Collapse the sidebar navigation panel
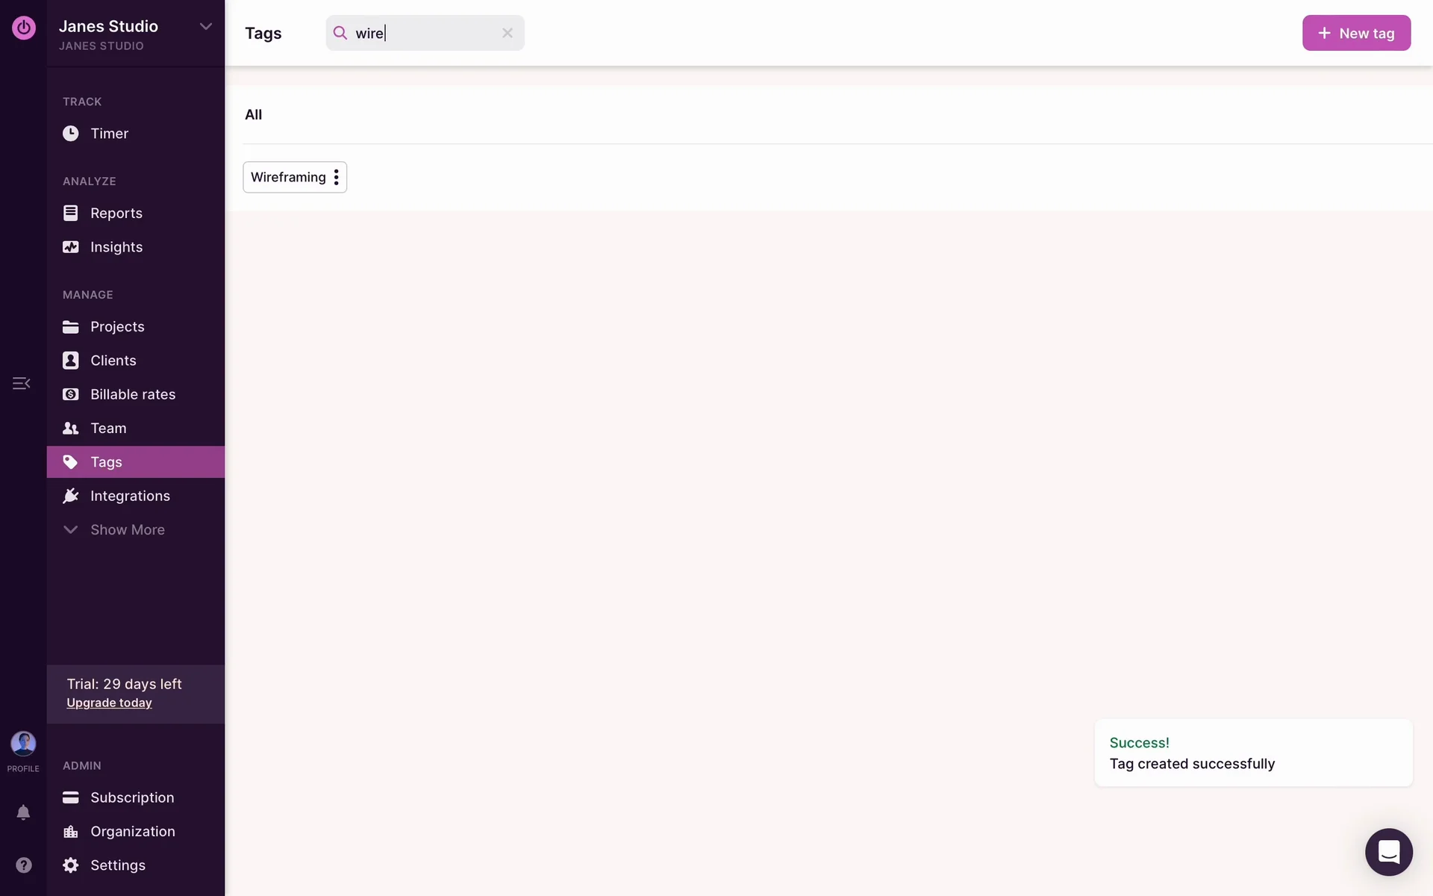 tap(21, 383)
